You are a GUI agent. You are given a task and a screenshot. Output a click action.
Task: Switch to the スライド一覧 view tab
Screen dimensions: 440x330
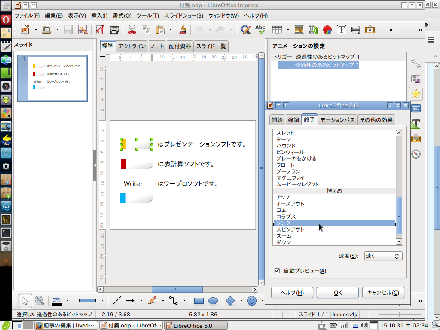(x=211, y=46)
